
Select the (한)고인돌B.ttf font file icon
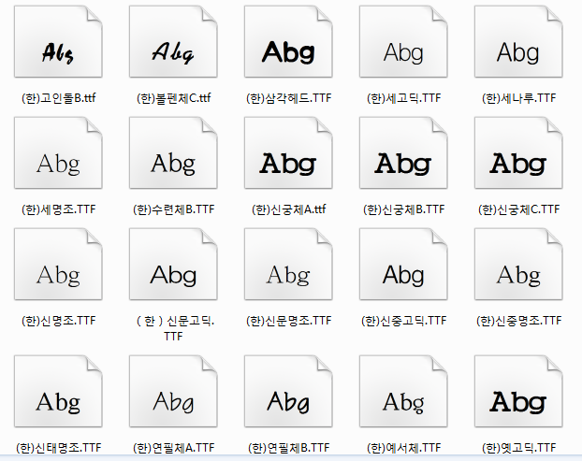point(58,41)
